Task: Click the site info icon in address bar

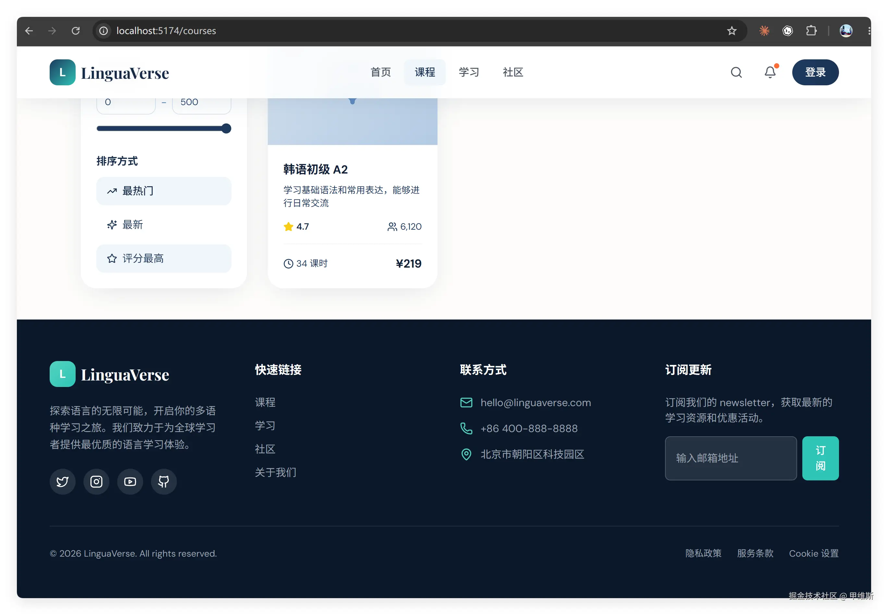Action: [103, 31]
